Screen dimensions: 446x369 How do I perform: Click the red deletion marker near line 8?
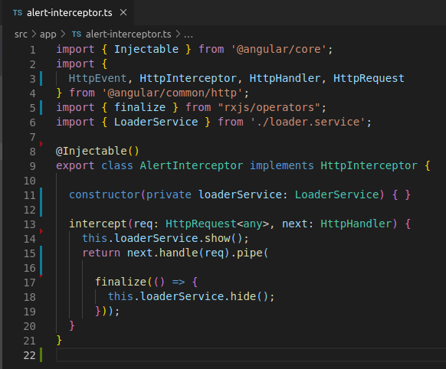coord(41,144)
